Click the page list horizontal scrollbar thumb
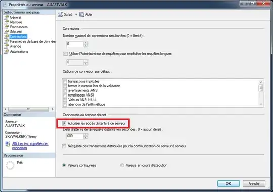This screenshot has width=273, height=192. (x=28, y=109)
